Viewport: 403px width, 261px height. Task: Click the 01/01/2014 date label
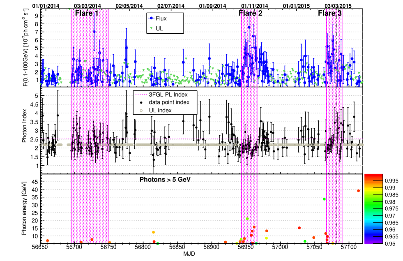pos(46,6)
